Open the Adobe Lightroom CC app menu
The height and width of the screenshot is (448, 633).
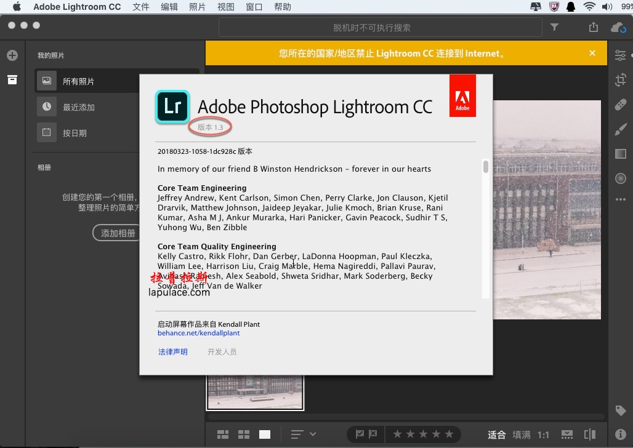pyautogui.click(x=77, y=7)
